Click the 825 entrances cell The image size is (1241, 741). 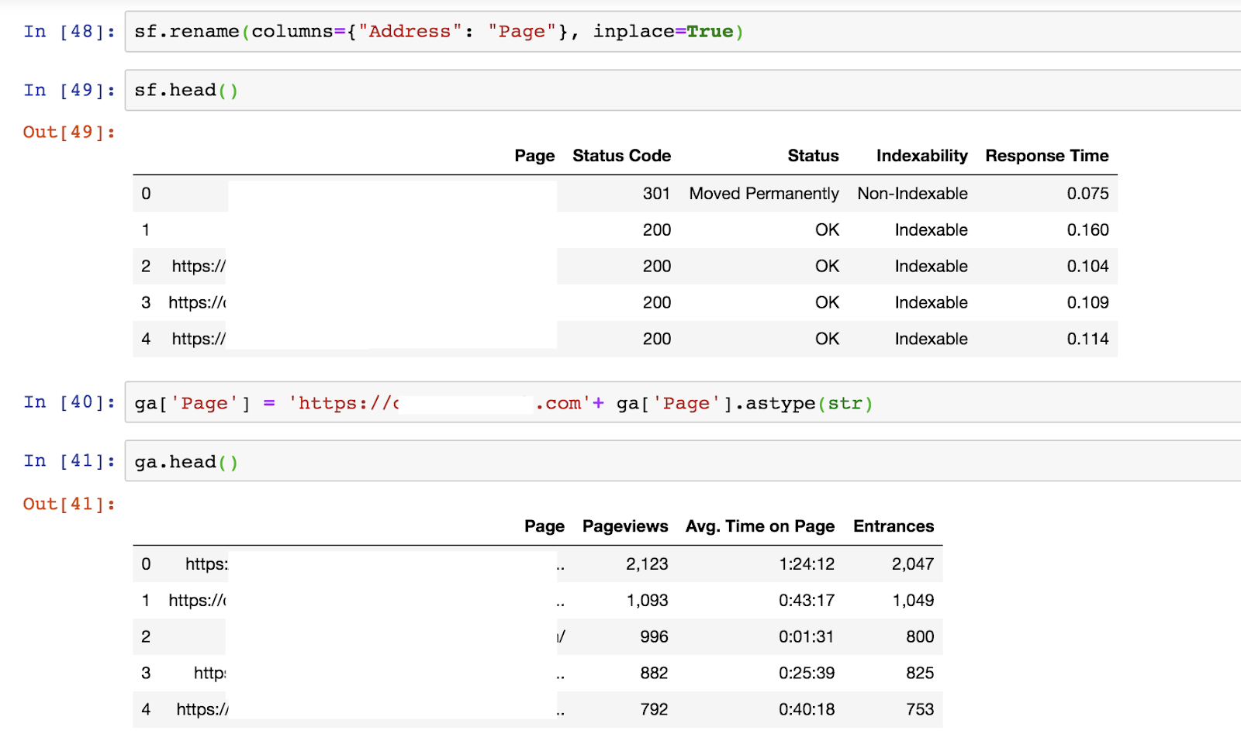tap(920, 674)
